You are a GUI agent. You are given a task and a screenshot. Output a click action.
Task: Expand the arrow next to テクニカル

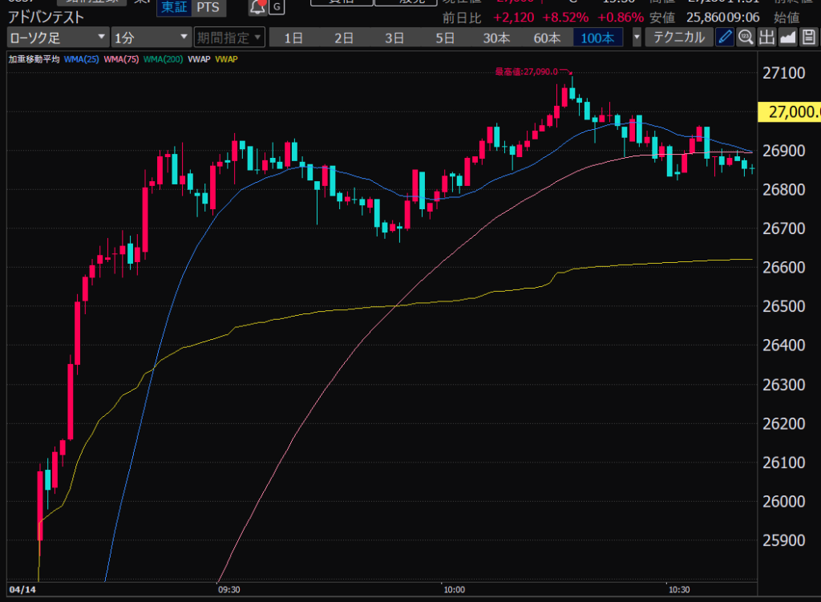coord(637,37)
